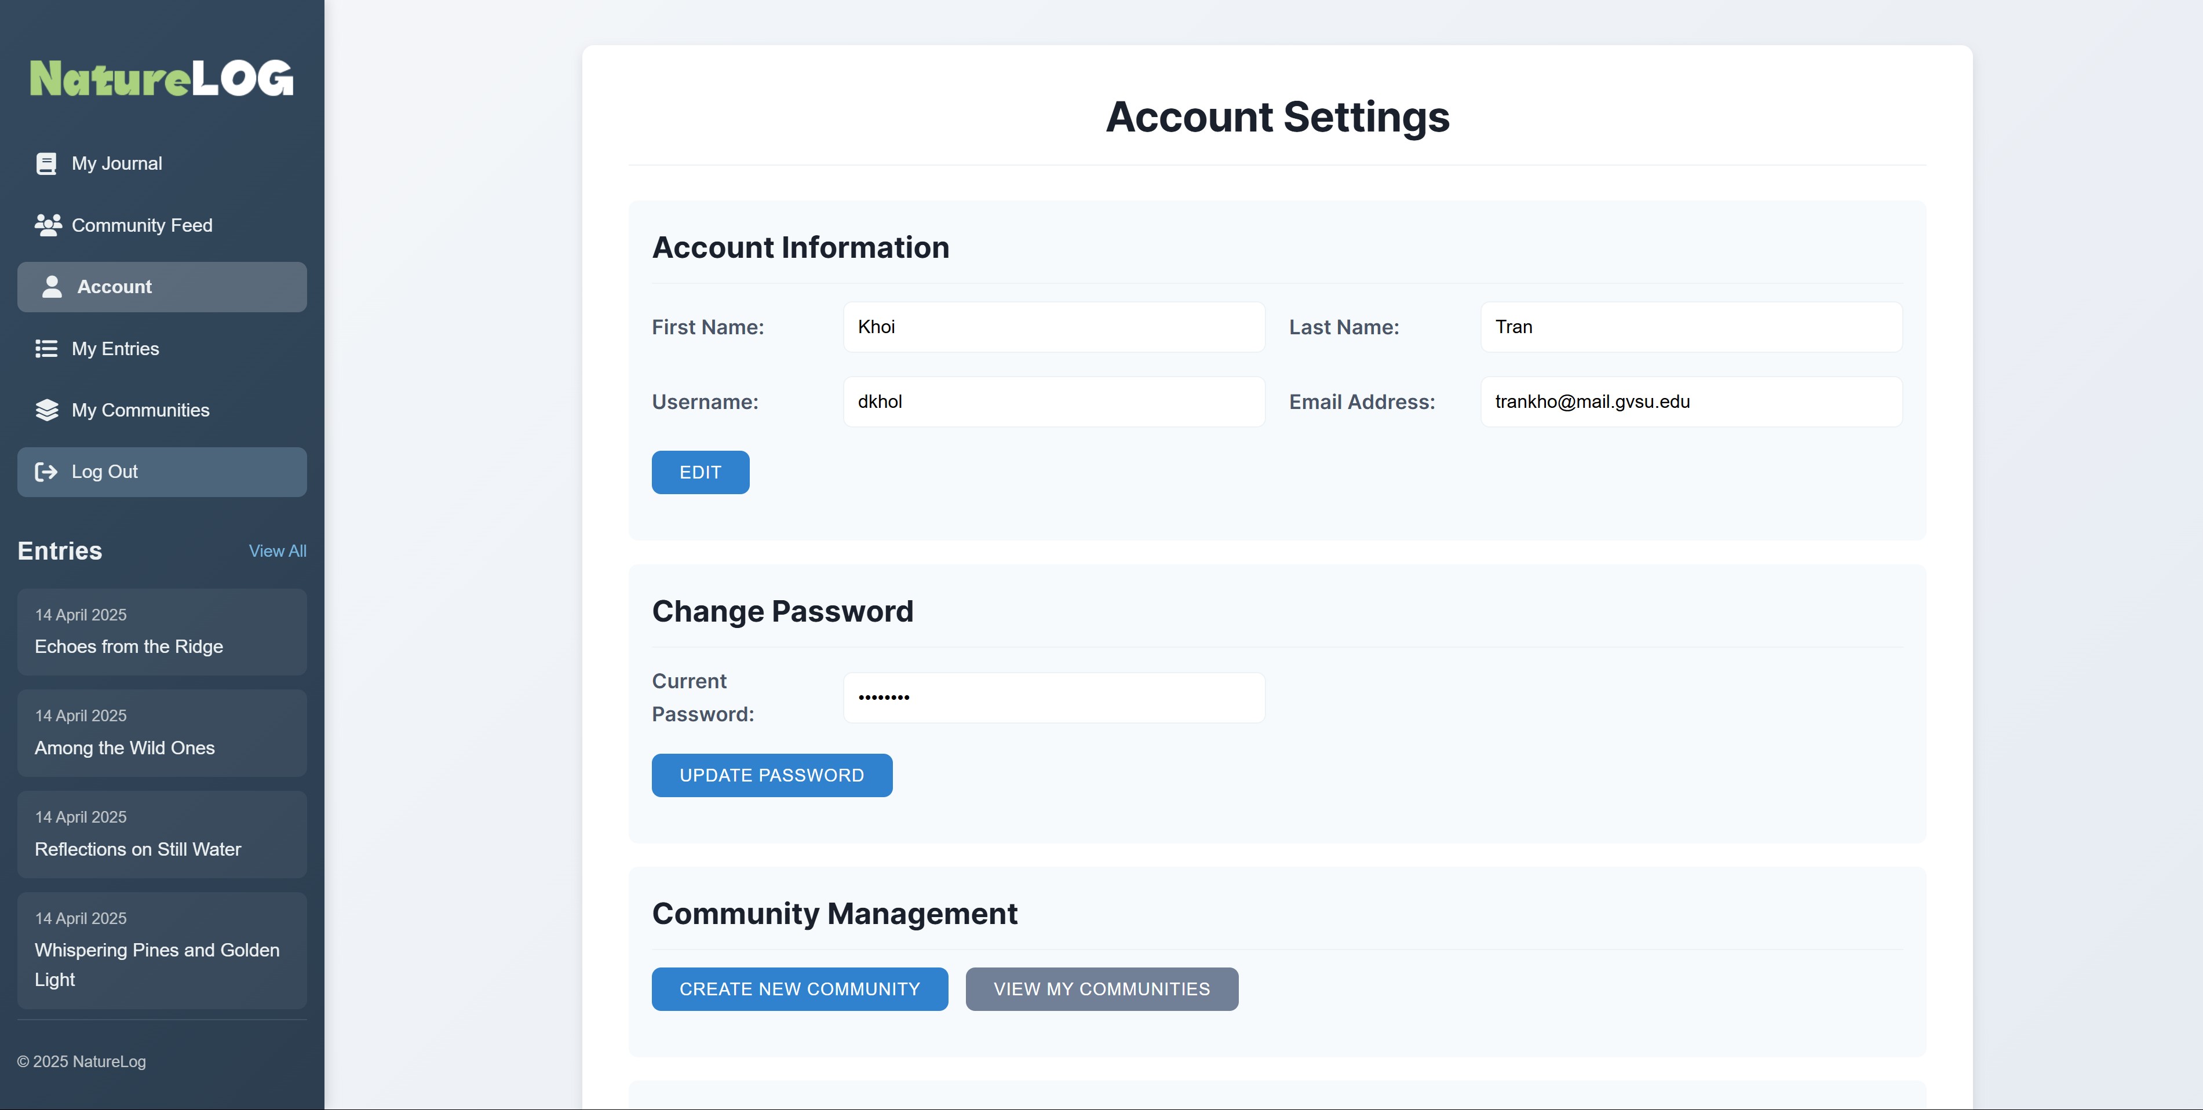
Task: Click the Username label
Action: coord(705,402)
